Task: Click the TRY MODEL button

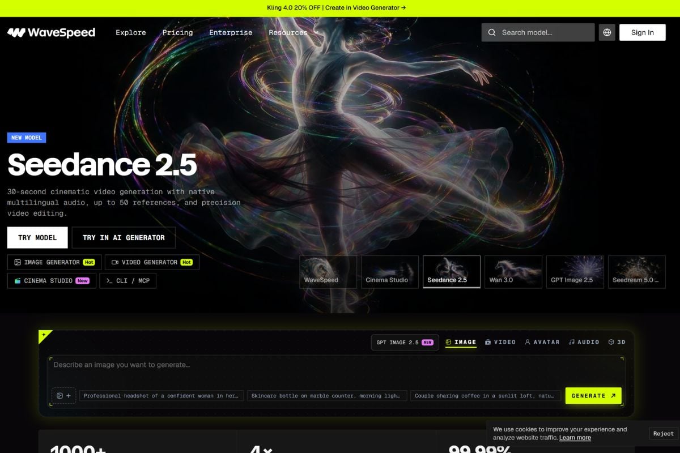Action: click(x=37, y=237)
